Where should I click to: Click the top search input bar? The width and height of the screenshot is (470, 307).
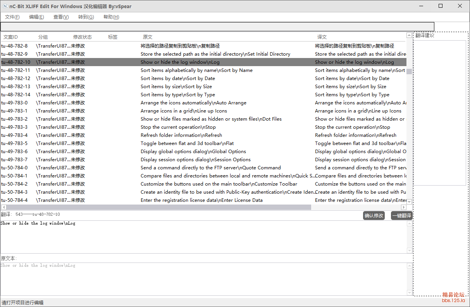coord(217,27)
